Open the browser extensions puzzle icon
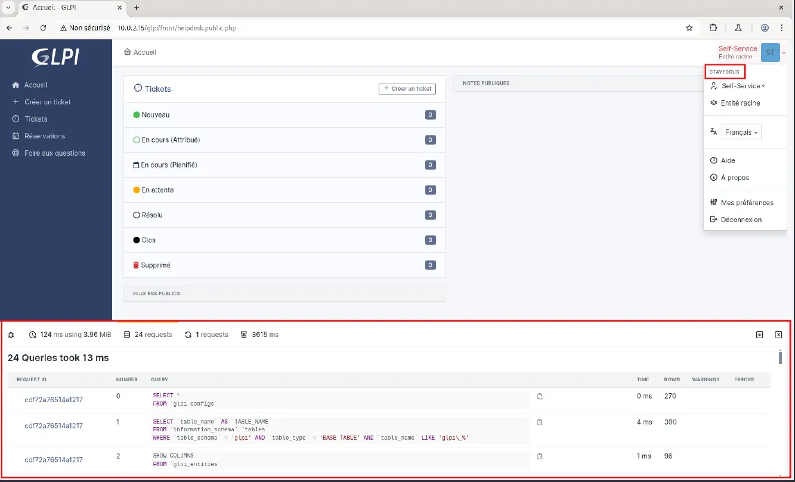The image size is (795, 482). pos(713,27)
